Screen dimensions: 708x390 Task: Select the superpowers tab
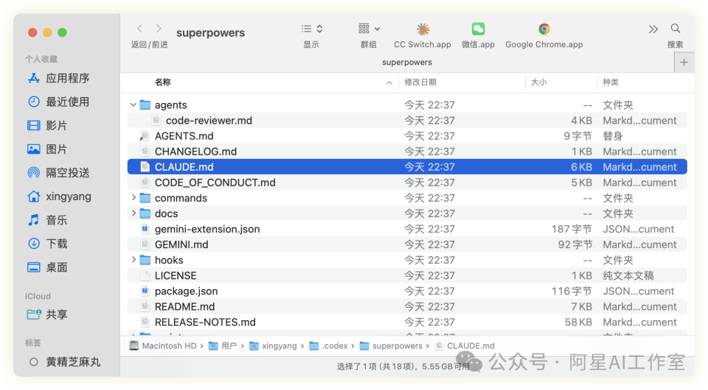pos(407,62)
